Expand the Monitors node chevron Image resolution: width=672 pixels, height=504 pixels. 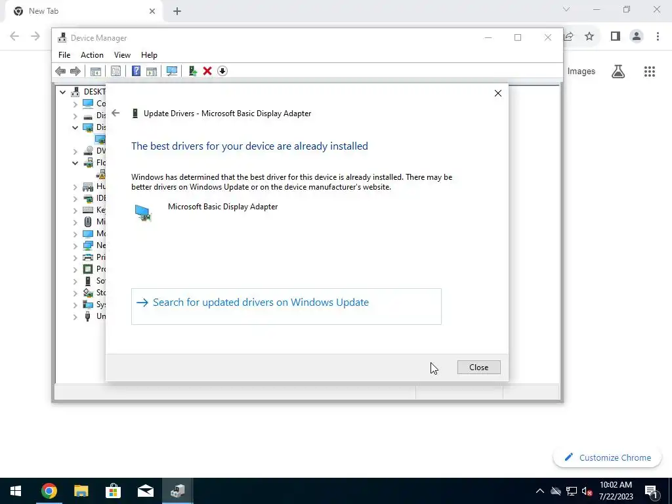(x=75, y=234)
